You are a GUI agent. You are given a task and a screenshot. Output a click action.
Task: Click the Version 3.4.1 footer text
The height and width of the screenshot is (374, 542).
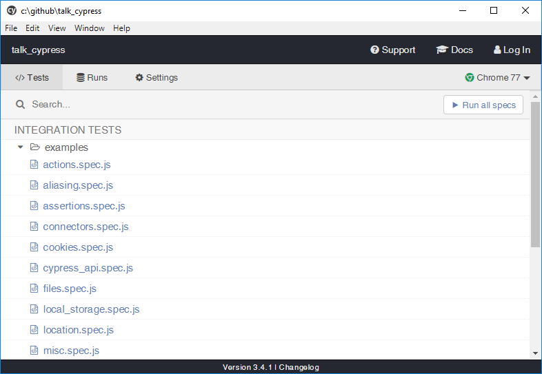coord(247,367)
